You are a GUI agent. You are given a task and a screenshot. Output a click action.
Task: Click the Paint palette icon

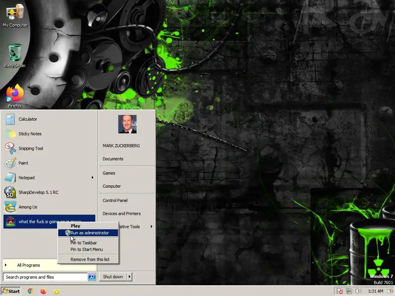10,163
